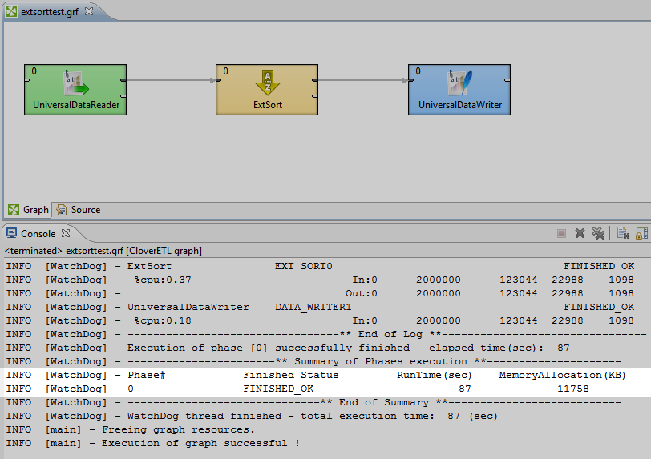Click the DATA_WRITER1 identifier in log
Image resolution: width=651 pixels, height=459 pixels.
[x=313, y=307]
